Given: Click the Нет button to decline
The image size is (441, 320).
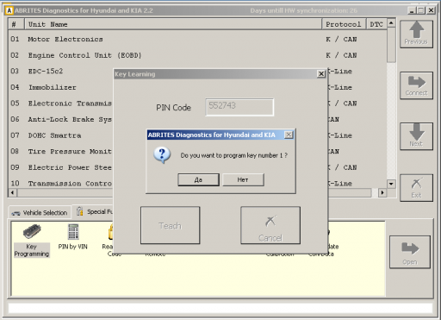Looking at the screenshot, I should (x=243, y=179).
